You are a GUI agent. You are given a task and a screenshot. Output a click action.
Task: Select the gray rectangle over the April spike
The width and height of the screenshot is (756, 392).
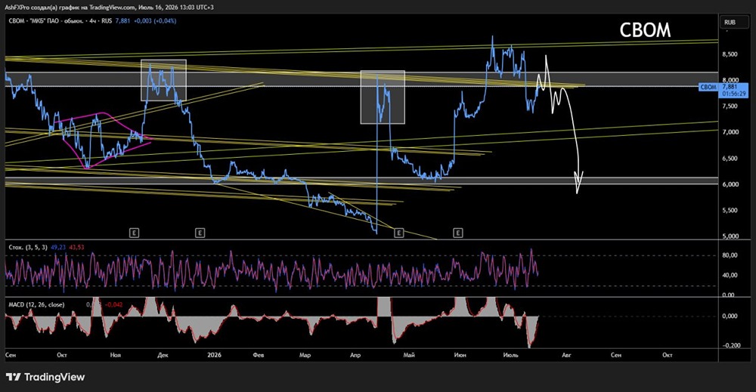point(383,97)
